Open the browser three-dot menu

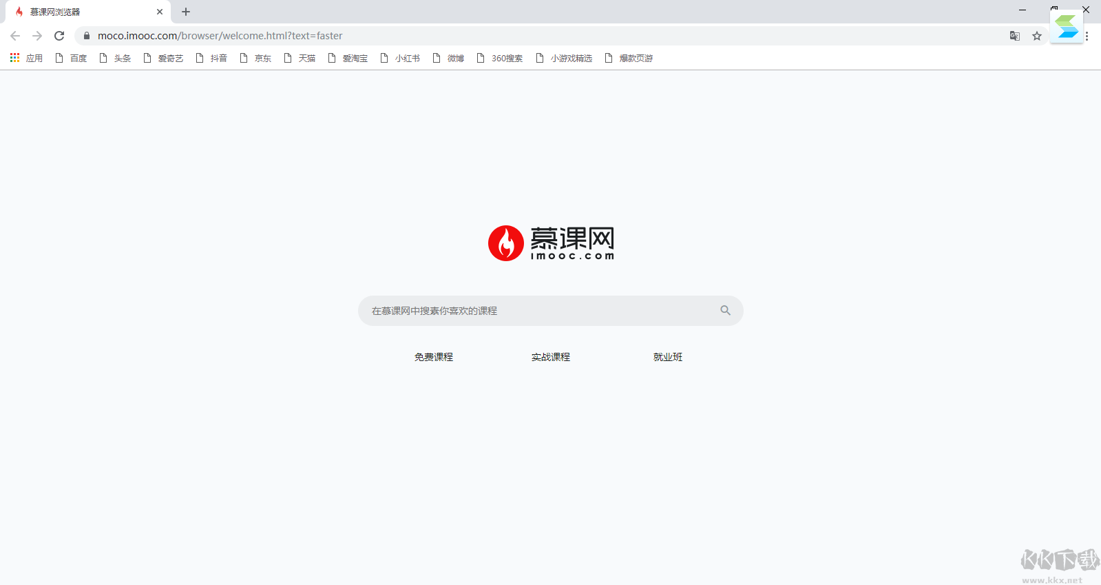pos(1087,36)
